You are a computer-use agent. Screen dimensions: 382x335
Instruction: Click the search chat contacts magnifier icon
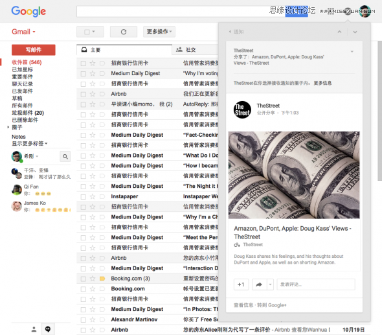click(65, 156)
